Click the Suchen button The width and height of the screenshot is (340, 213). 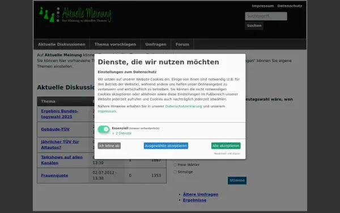click(x=254, y=26)
